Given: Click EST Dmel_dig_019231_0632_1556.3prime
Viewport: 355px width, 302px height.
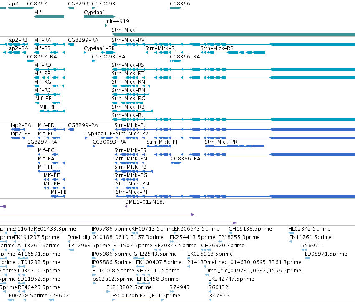Looking at the screenshot, I should point(253,271).
